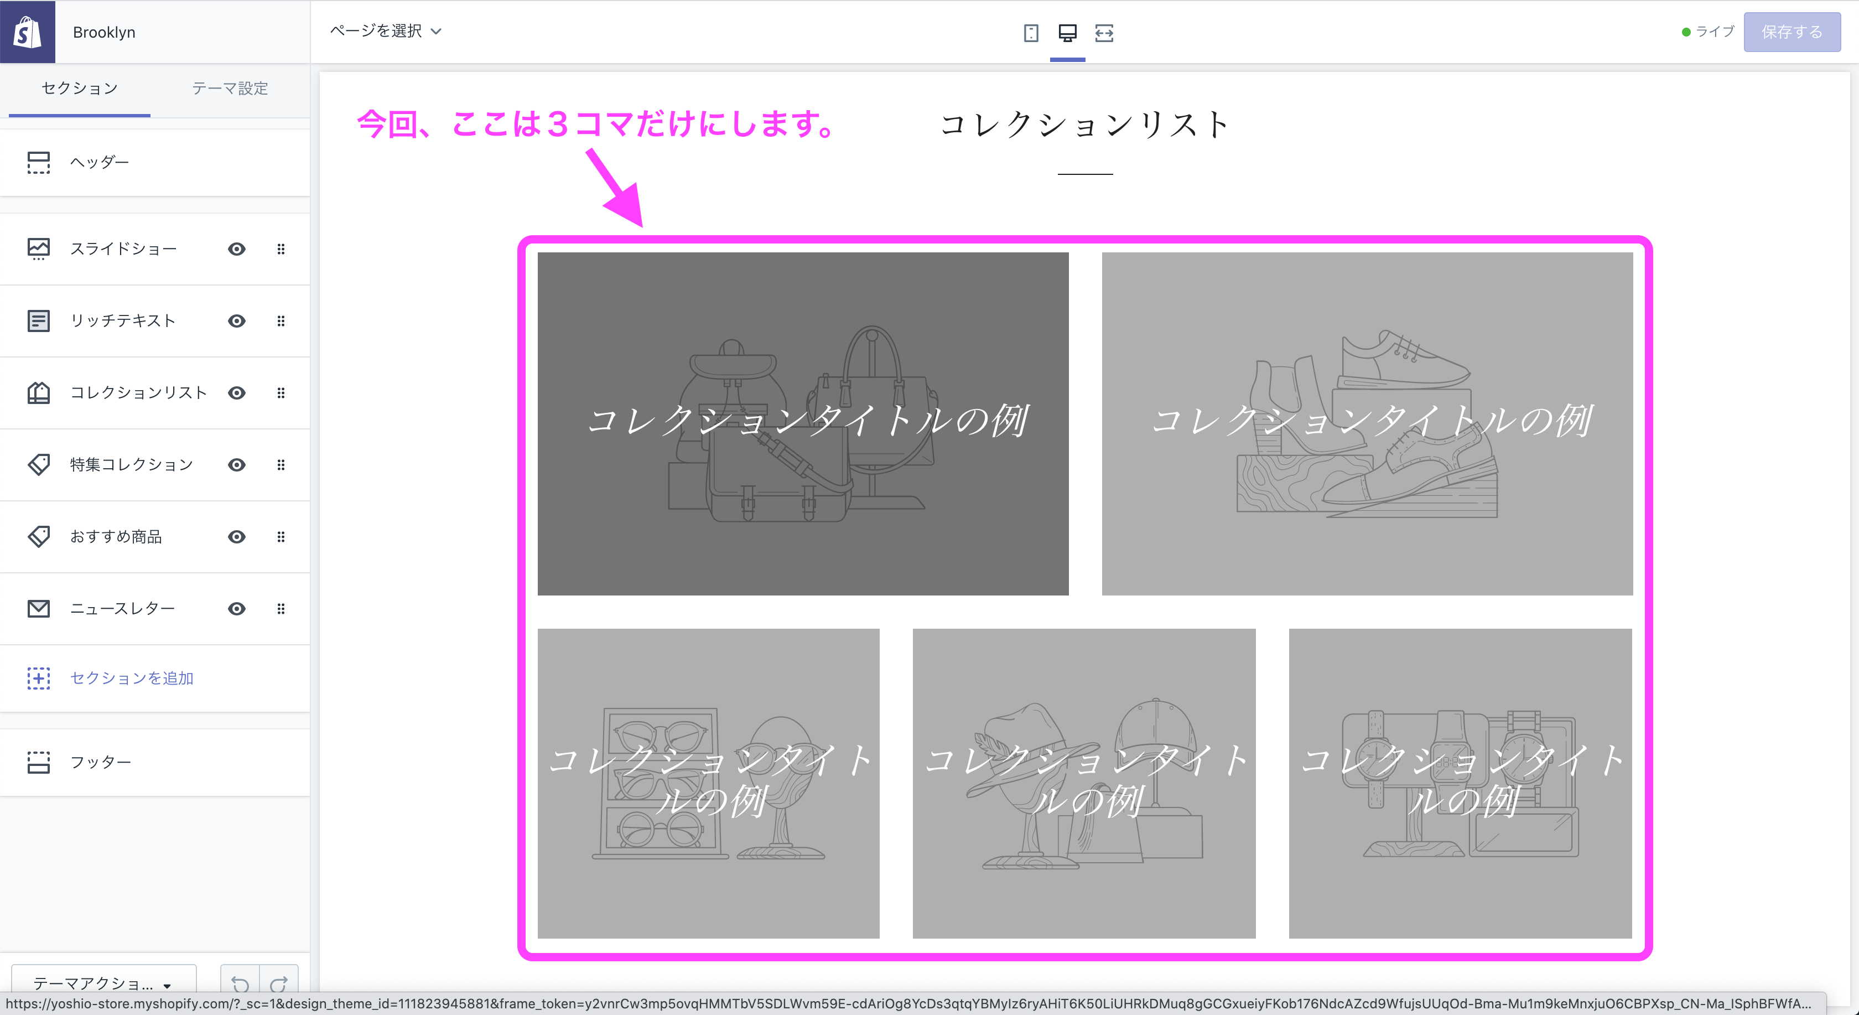This screenshot has width=1859, height=1015.
Task: Toggle visibility of 特集コレクション section
Action: (x=236, y=465)
